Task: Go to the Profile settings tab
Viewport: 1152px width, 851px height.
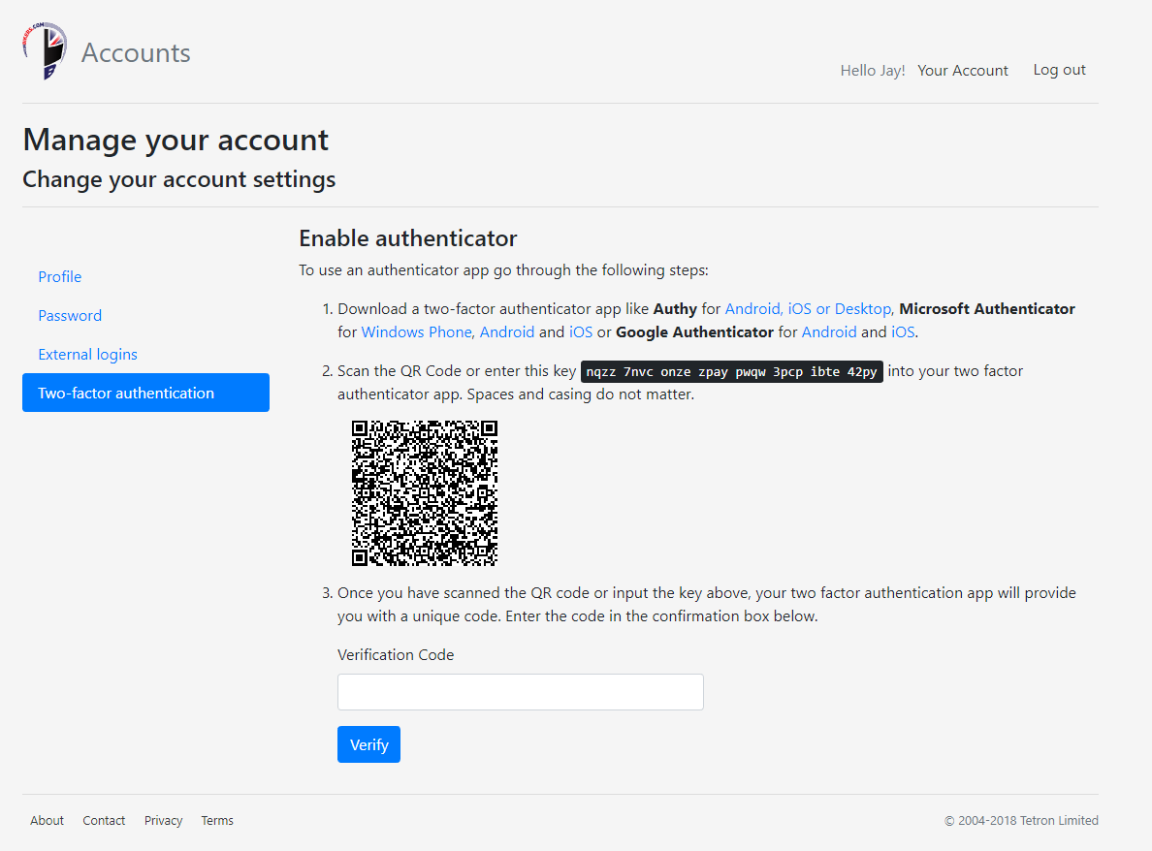Action: [x=59, y=277]
